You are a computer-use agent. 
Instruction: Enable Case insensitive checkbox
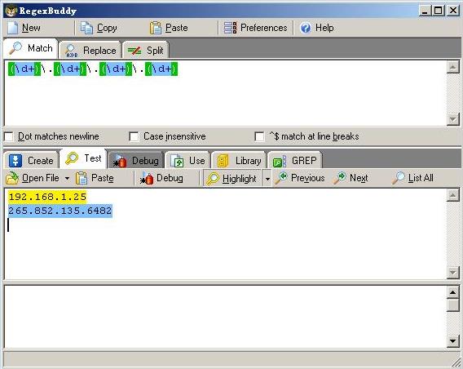click(134, 136)
